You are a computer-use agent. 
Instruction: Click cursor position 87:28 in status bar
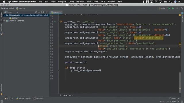click(x=162, y=102)
